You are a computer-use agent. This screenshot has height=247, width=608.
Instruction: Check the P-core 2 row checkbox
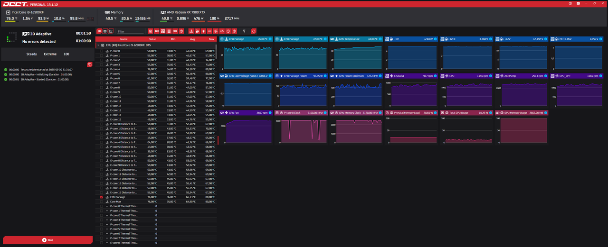(101, 60)
